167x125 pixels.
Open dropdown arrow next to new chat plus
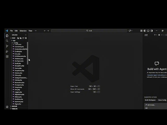157,35
